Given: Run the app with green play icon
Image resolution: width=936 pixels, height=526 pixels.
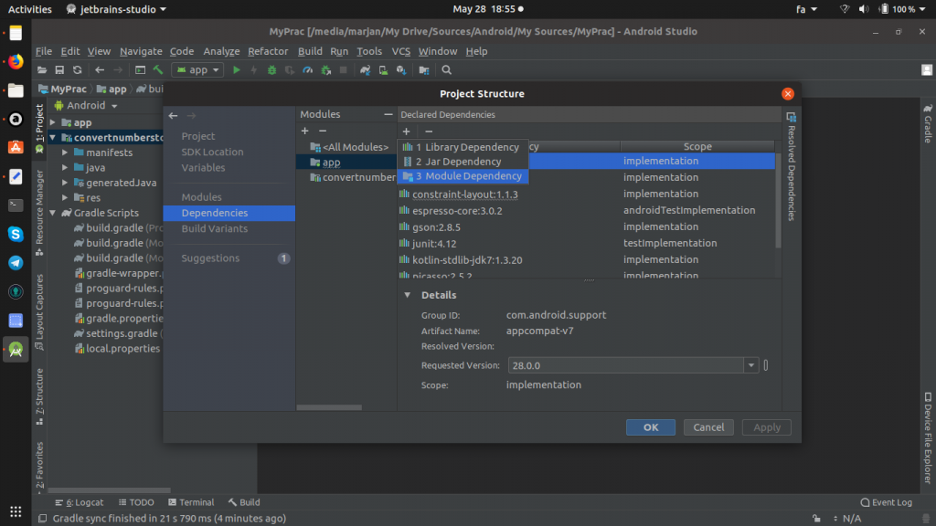Looking at the screenshot, I should click(x=237, y=70).
